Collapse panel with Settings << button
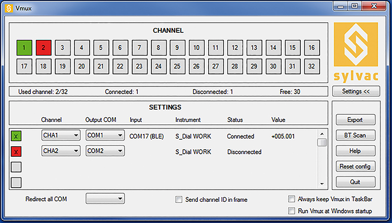The height and width of the screenshot is (223, 392). coord(355,92)
